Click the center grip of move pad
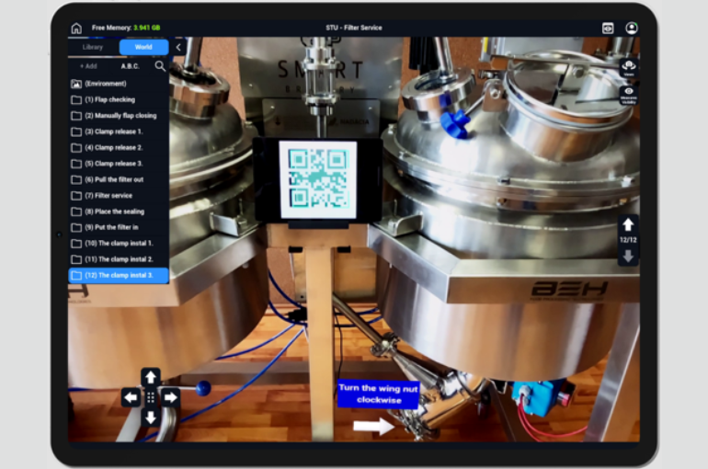This screenshot has height=469, width=708. point(151,397)
